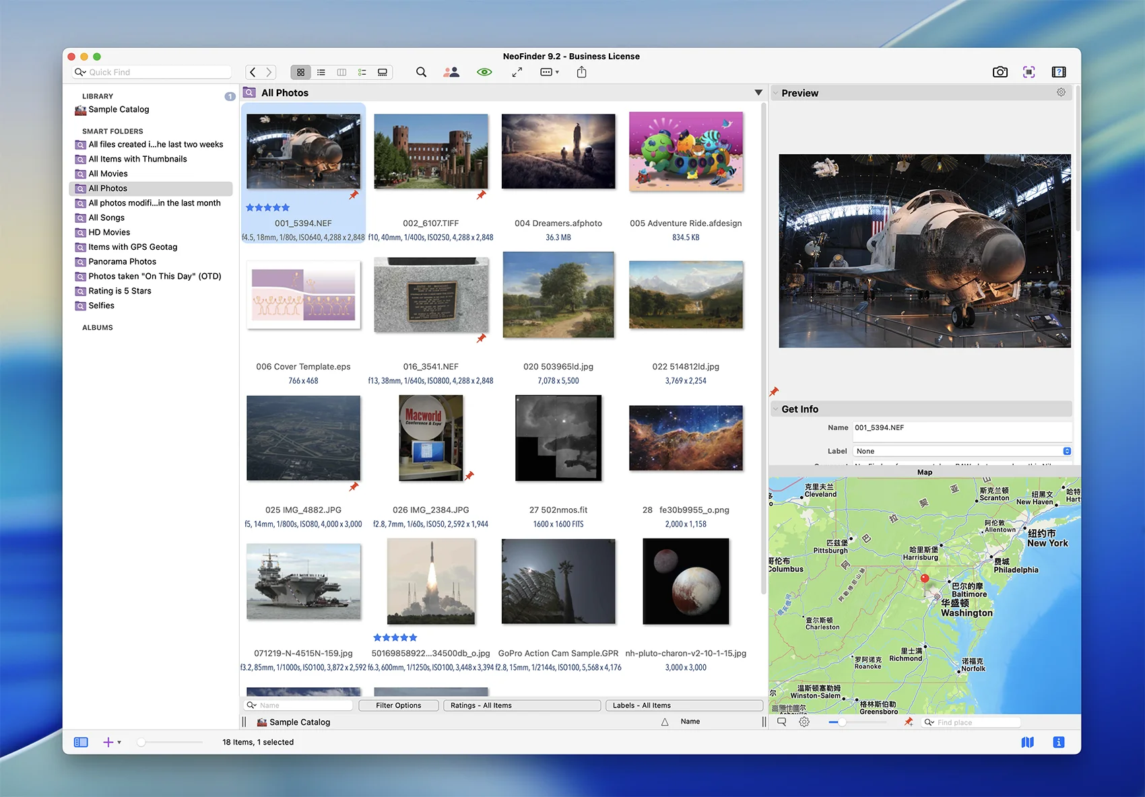The image size is (1145, 797).
Task: Click the fullscreen expand arrows icon
Action: 517,72
